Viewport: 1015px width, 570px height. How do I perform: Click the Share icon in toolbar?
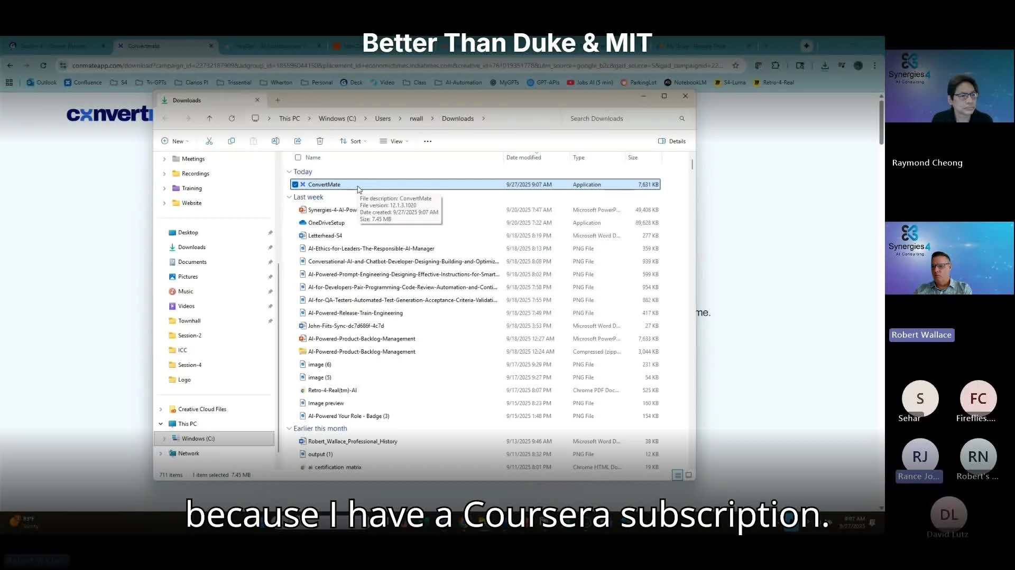[x=298, y=141]
